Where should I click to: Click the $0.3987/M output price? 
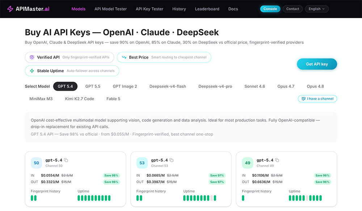(x=156, y=182)
